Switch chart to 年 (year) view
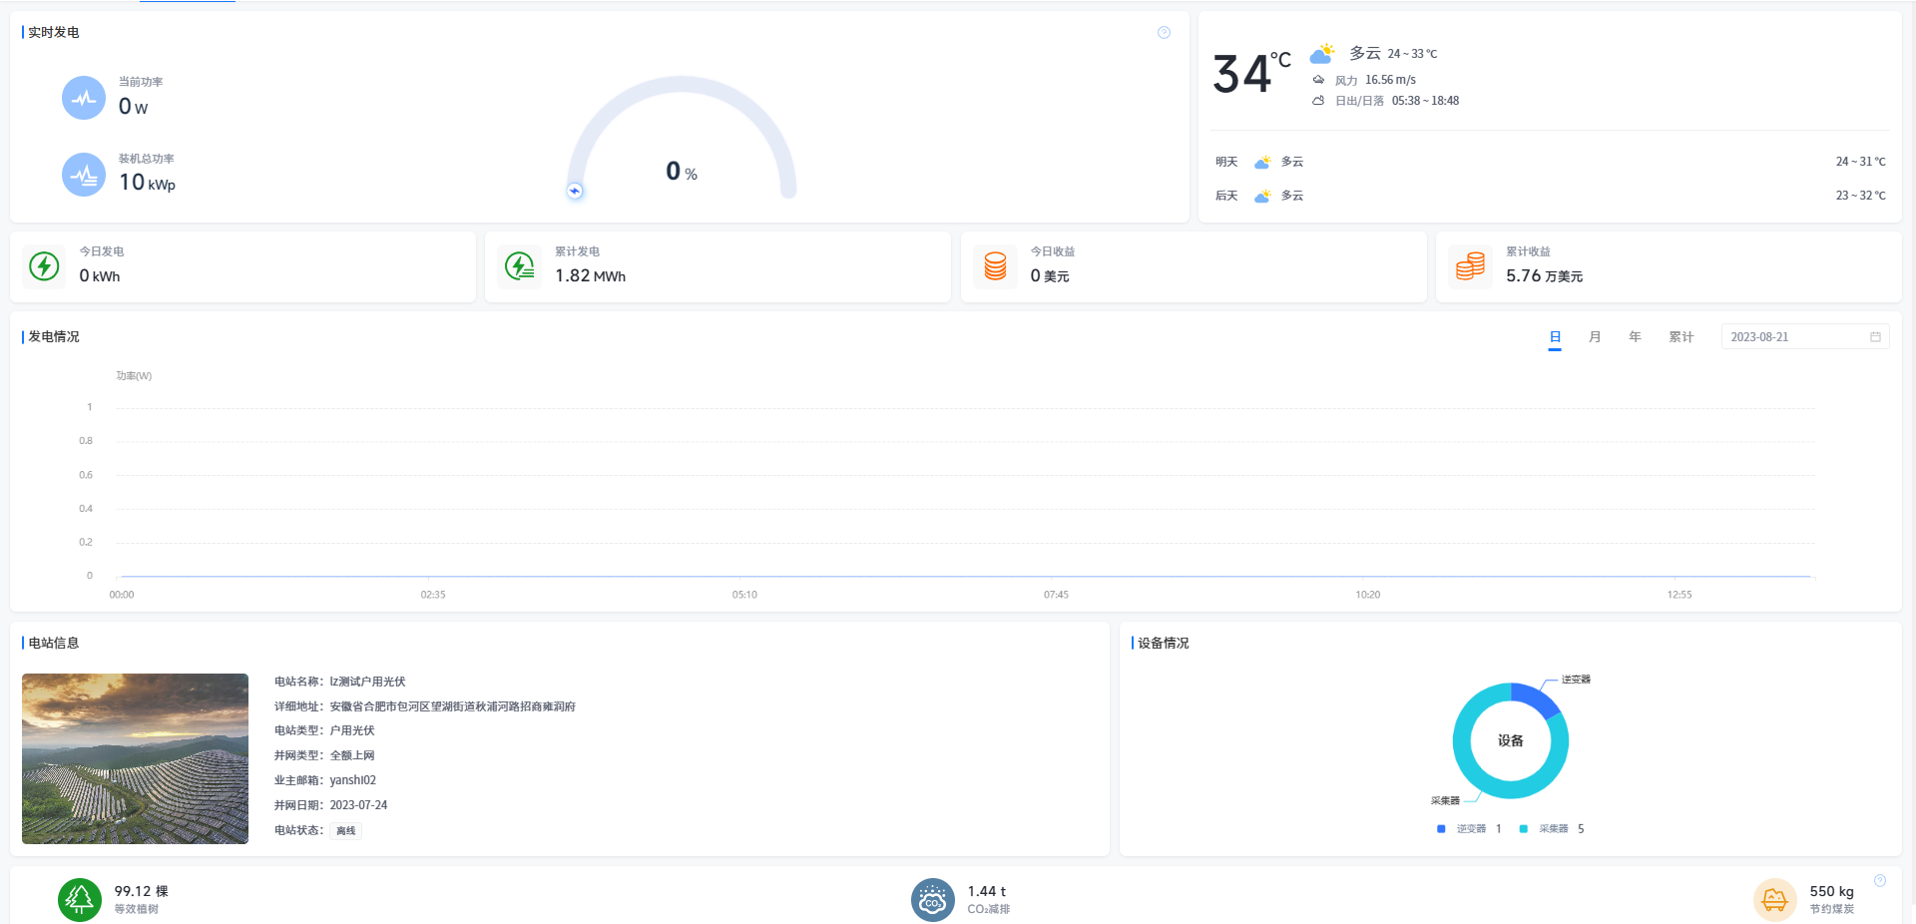 point(1635,337)
